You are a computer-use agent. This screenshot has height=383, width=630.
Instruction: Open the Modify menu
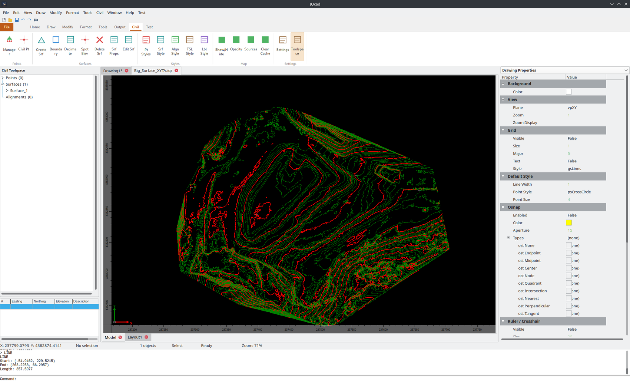pos(56,13)
